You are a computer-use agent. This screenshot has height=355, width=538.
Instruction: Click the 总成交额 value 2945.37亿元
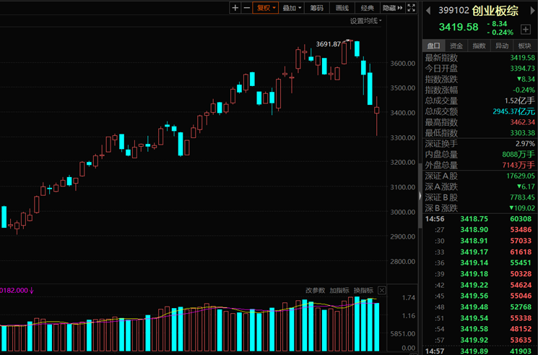[x=513, y=111]
